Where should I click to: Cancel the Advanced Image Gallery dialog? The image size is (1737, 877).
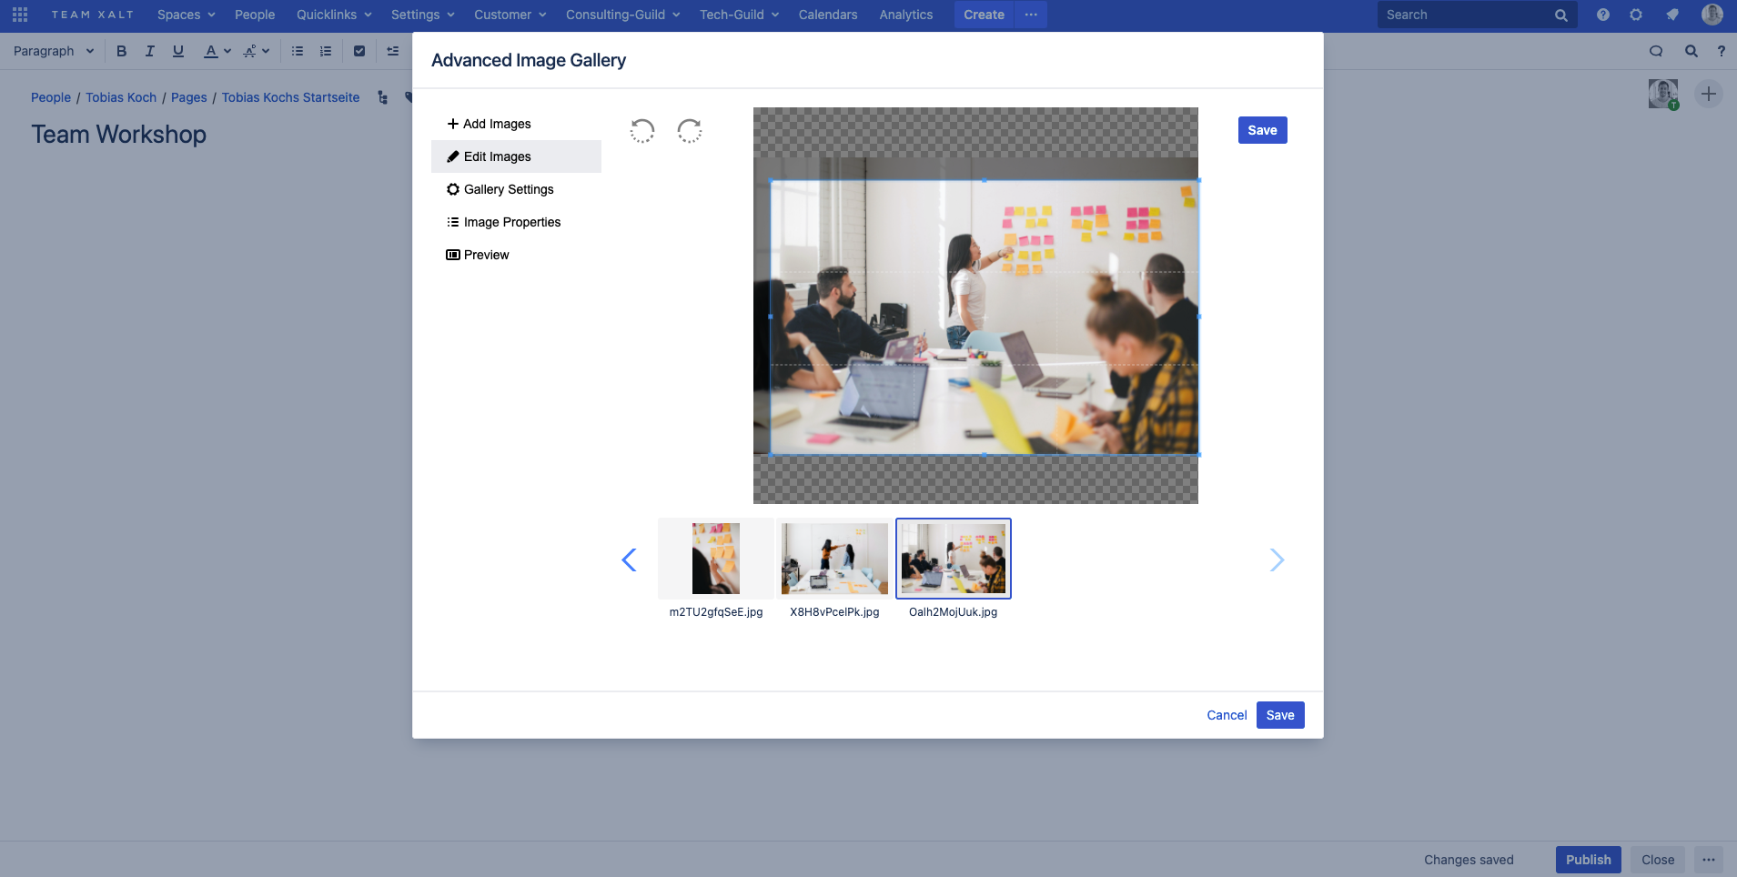pyautogui.click(x=1227, y=715)
